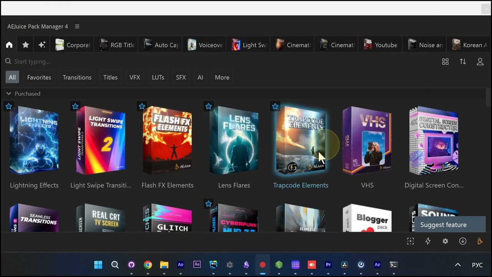Image resolution: width=492 pixels, height=277 pixels.
Task: Expand the More filter options
Action: pyautogui.click(x=222, y=77)
